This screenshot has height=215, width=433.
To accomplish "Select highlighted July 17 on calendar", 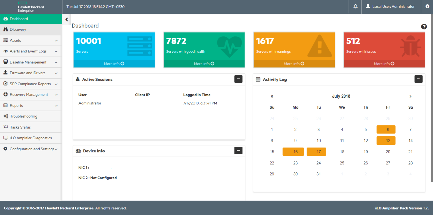I will pyautogui.click(x=317, y=152).
